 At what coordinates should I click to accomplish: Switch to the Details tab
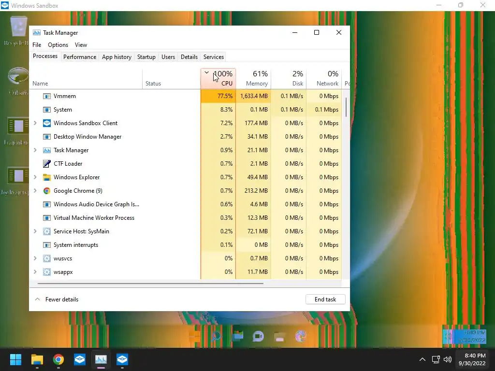pos(189,57)
